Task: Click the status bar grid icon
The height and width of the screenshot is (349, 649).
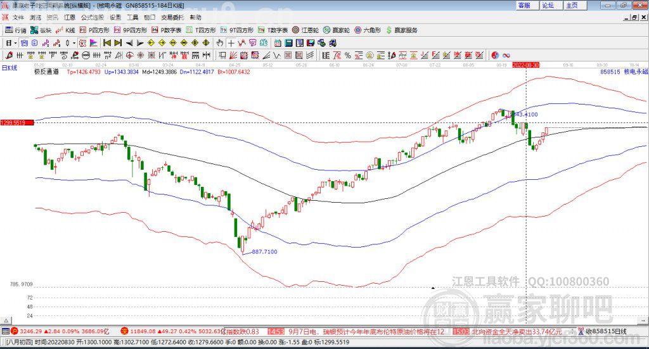Action: click(5, 331)
